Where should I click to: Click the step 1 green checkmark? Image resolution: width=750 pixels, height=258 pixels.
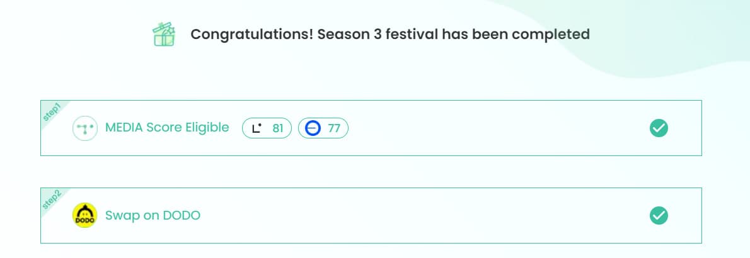click(659, 128)
